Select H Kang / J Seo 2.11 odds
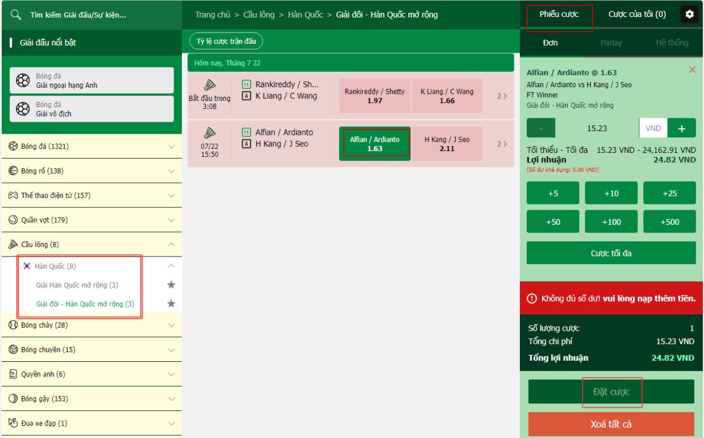Screen dimensions: 704x438 (447, 144)
